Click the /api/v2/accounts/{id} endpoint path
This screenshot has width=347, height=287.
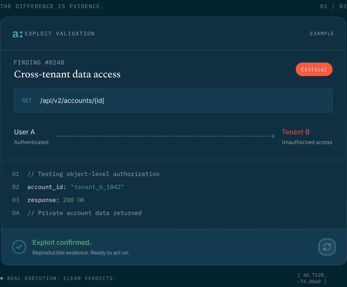pos(72,101)
